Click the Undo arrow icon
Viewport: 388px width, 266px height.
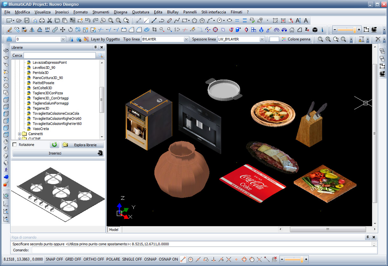[88, 21]
